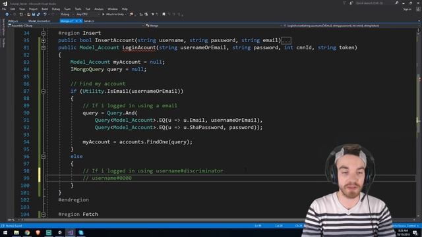Collapse the Insert region at line 34
Viewport: 422px width, 237px height.
pos(44,34)
